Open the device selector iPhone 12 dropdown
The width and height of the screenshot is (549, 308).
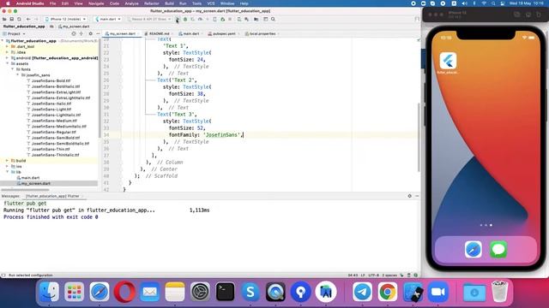(x=65, y=19)
